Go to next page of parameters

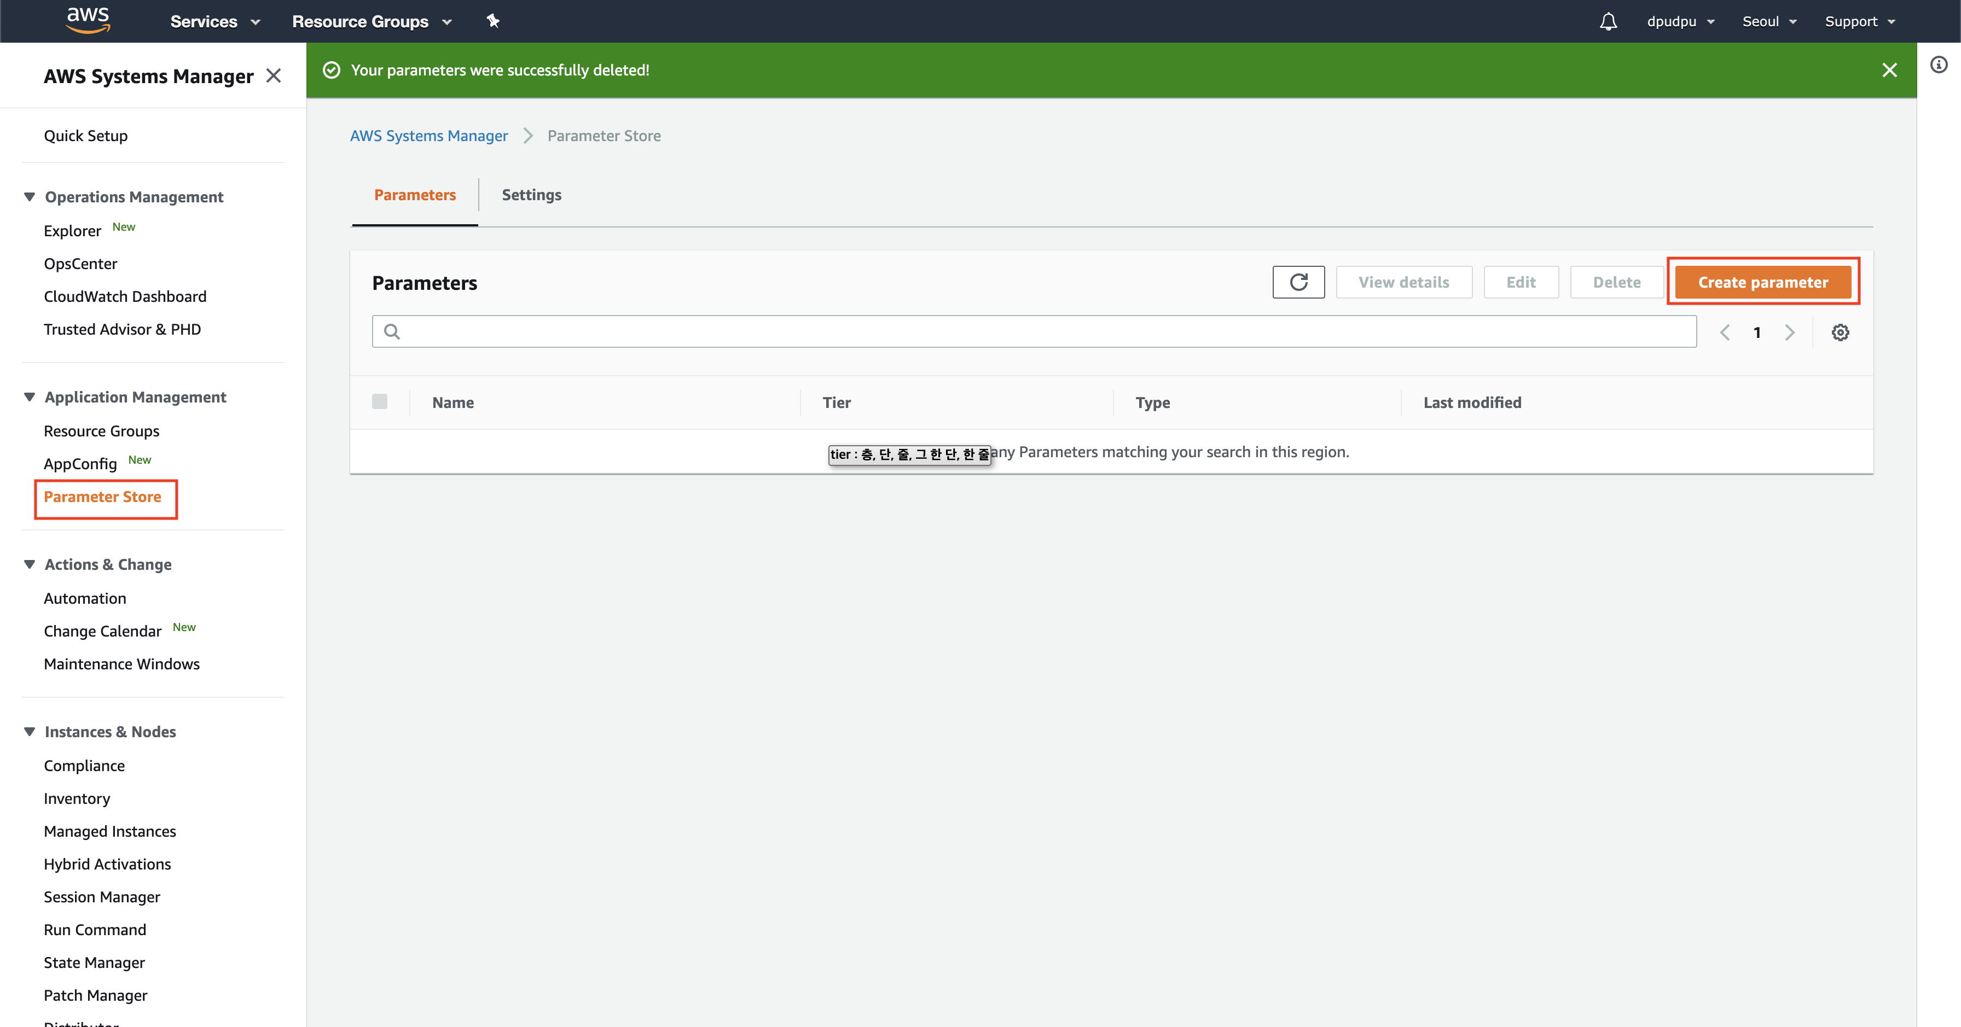coord(1790,332)
